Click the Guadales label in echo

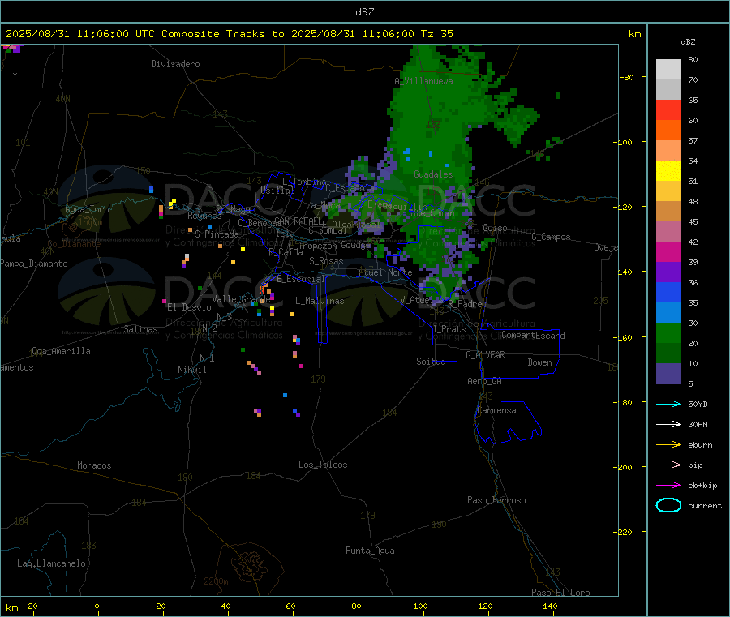[433, 174]
